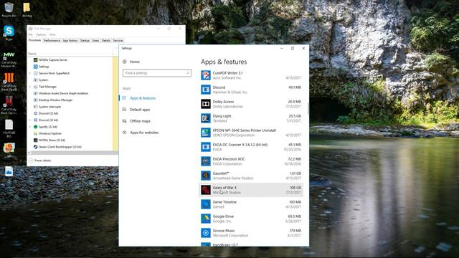
Task: Select the Skype desktop shortcut
Action: click(9, 33)
